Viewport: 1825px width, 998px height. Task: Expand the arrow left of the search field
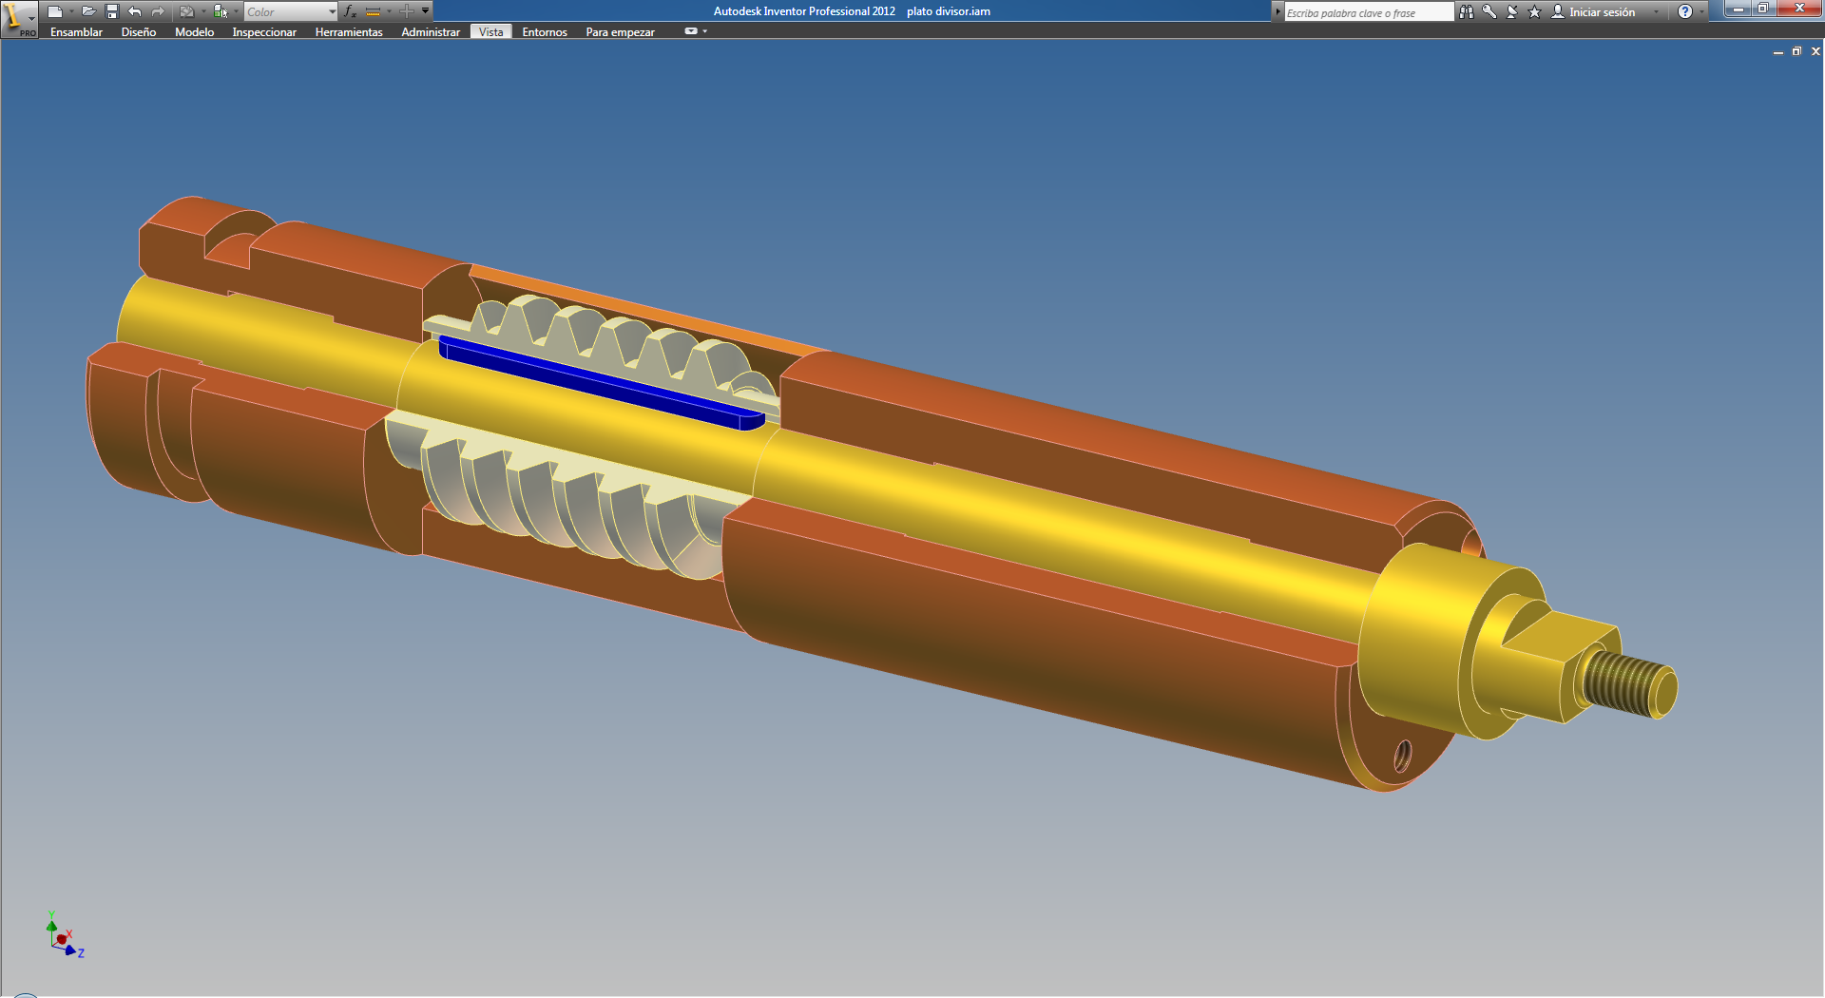coord(1277,12)
